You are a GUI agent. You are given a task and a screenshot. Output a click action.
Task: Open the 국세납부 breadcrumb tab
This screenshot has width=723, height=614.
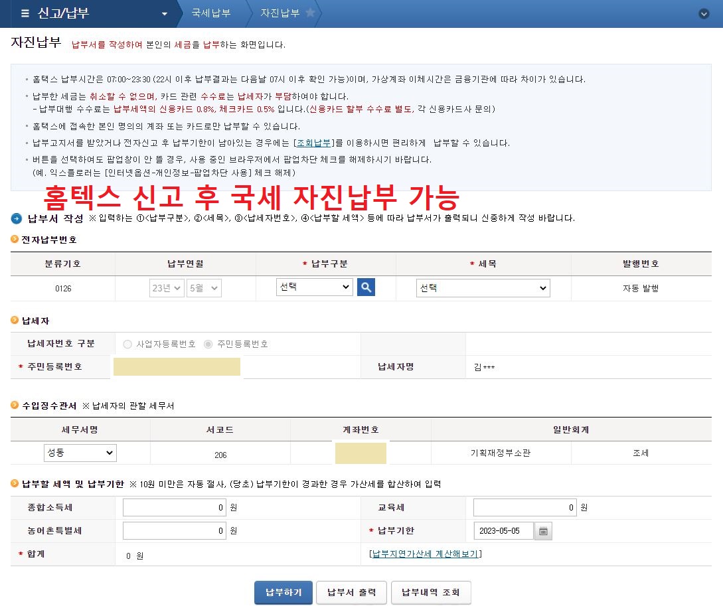pos(211,13)
